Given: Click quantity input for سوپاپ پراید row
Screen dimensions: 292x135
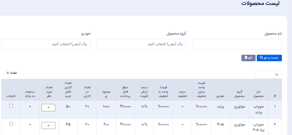Looking at the screenshot, I should [x=48, y=108].
